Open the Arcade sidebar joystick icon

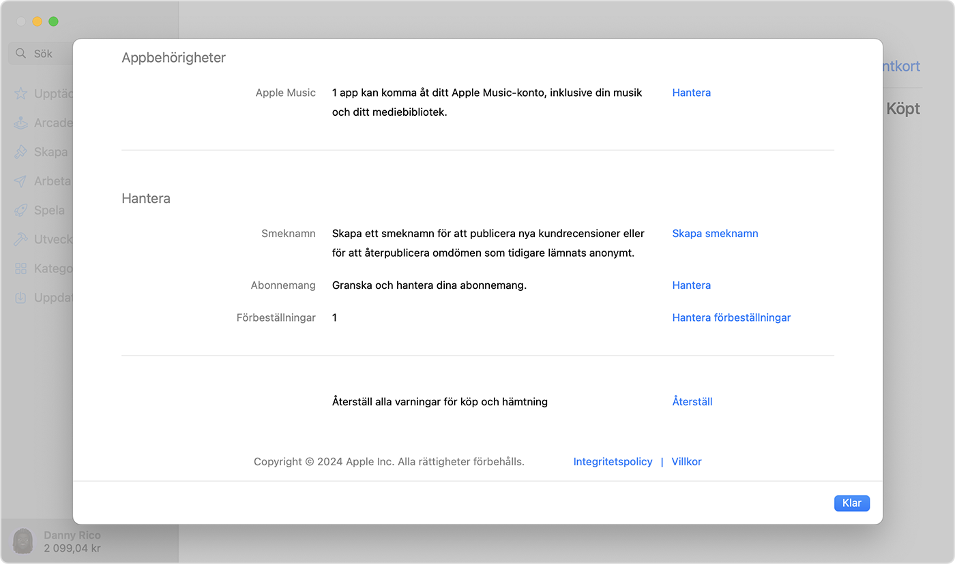pos(21,123)
